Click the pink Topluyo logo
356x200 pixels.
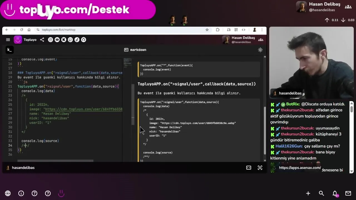(18, 40)
